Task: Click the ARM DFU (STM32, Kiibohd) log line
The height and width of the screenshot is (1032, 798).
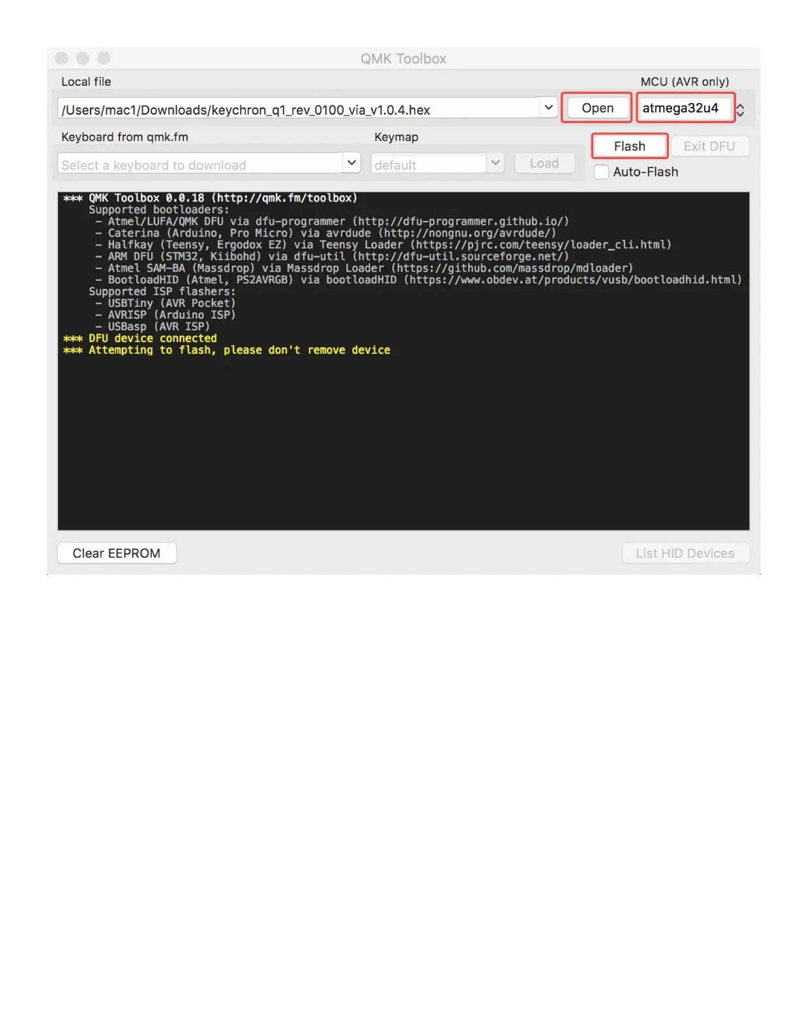Action: coord(332,257)
